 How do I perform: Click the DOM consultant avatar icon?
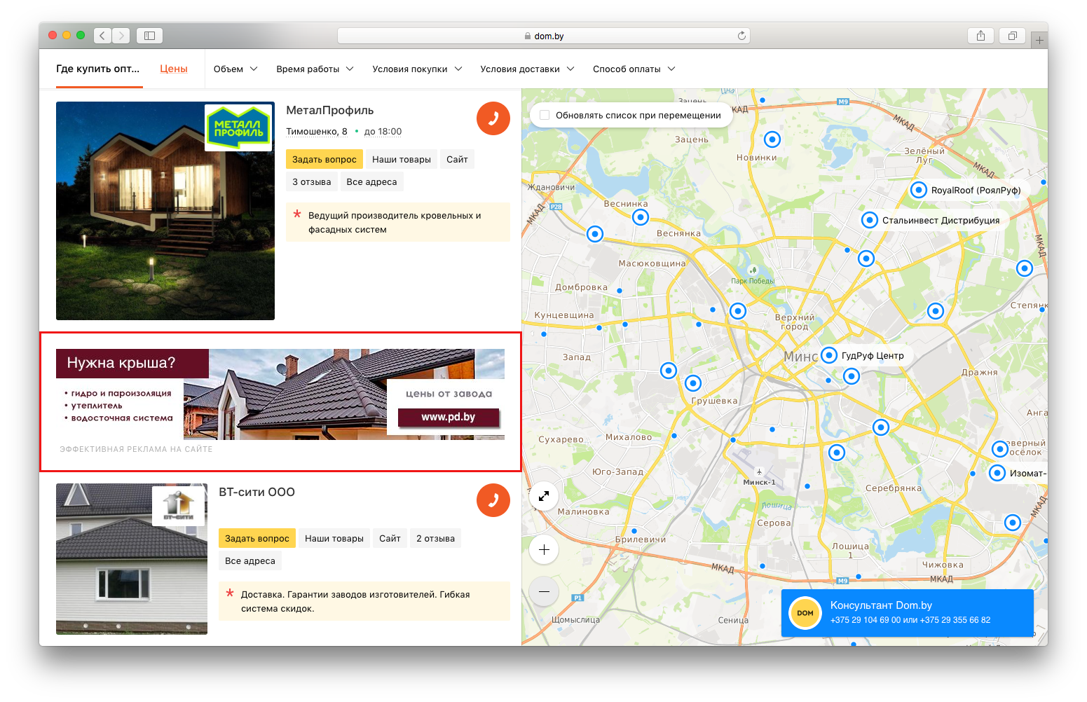pyautogui.click(x=805, y=613)
